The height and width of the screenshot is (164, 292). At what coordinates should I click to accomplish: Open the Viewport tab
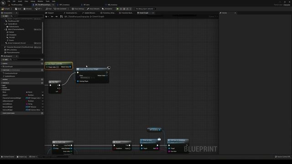pyautogui.click(x=49, y=13)
